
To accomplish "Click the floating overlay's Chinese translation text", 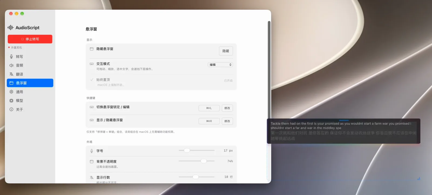I will click(x=343, y=136).
